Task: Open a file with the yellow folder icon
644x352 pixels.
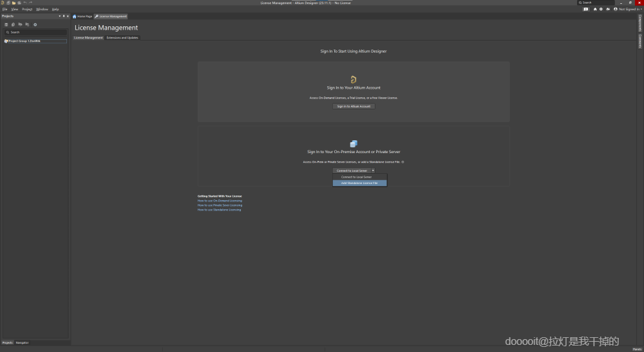Action: pos(14,3)
